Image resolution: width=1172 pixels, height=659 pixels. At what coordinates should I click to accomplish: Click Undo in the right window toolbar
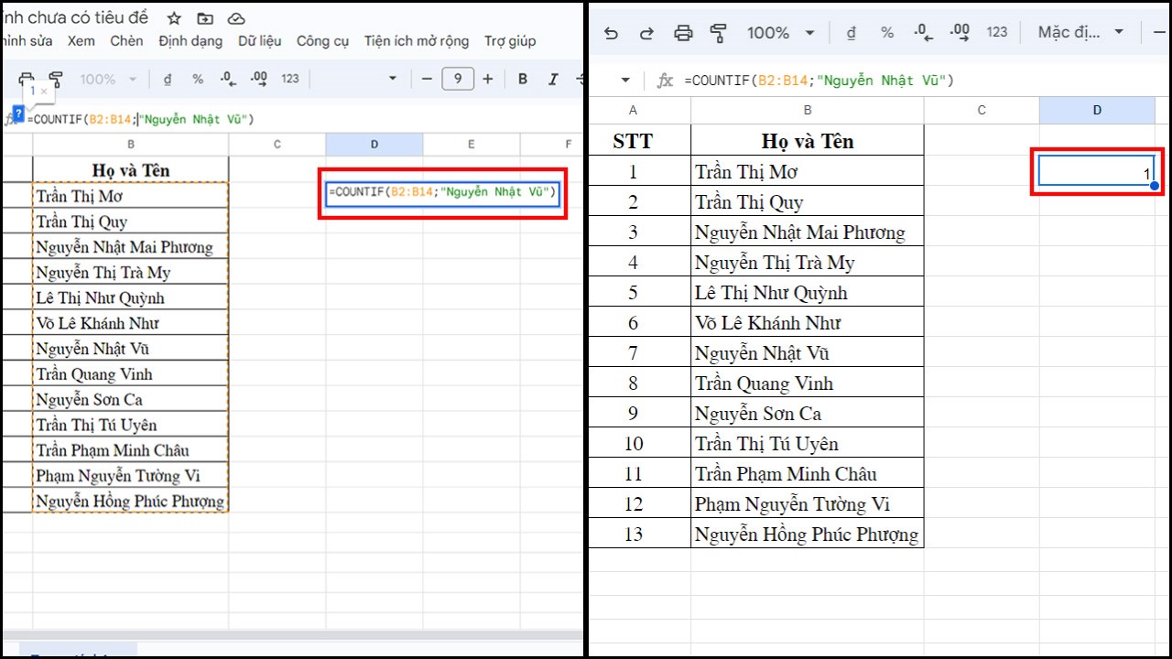[612, 33]
